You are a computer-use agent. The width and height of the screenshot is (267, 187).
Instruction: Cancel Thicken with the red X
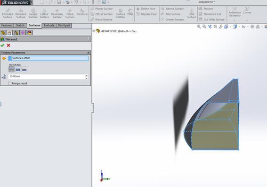tap(8, 45)
